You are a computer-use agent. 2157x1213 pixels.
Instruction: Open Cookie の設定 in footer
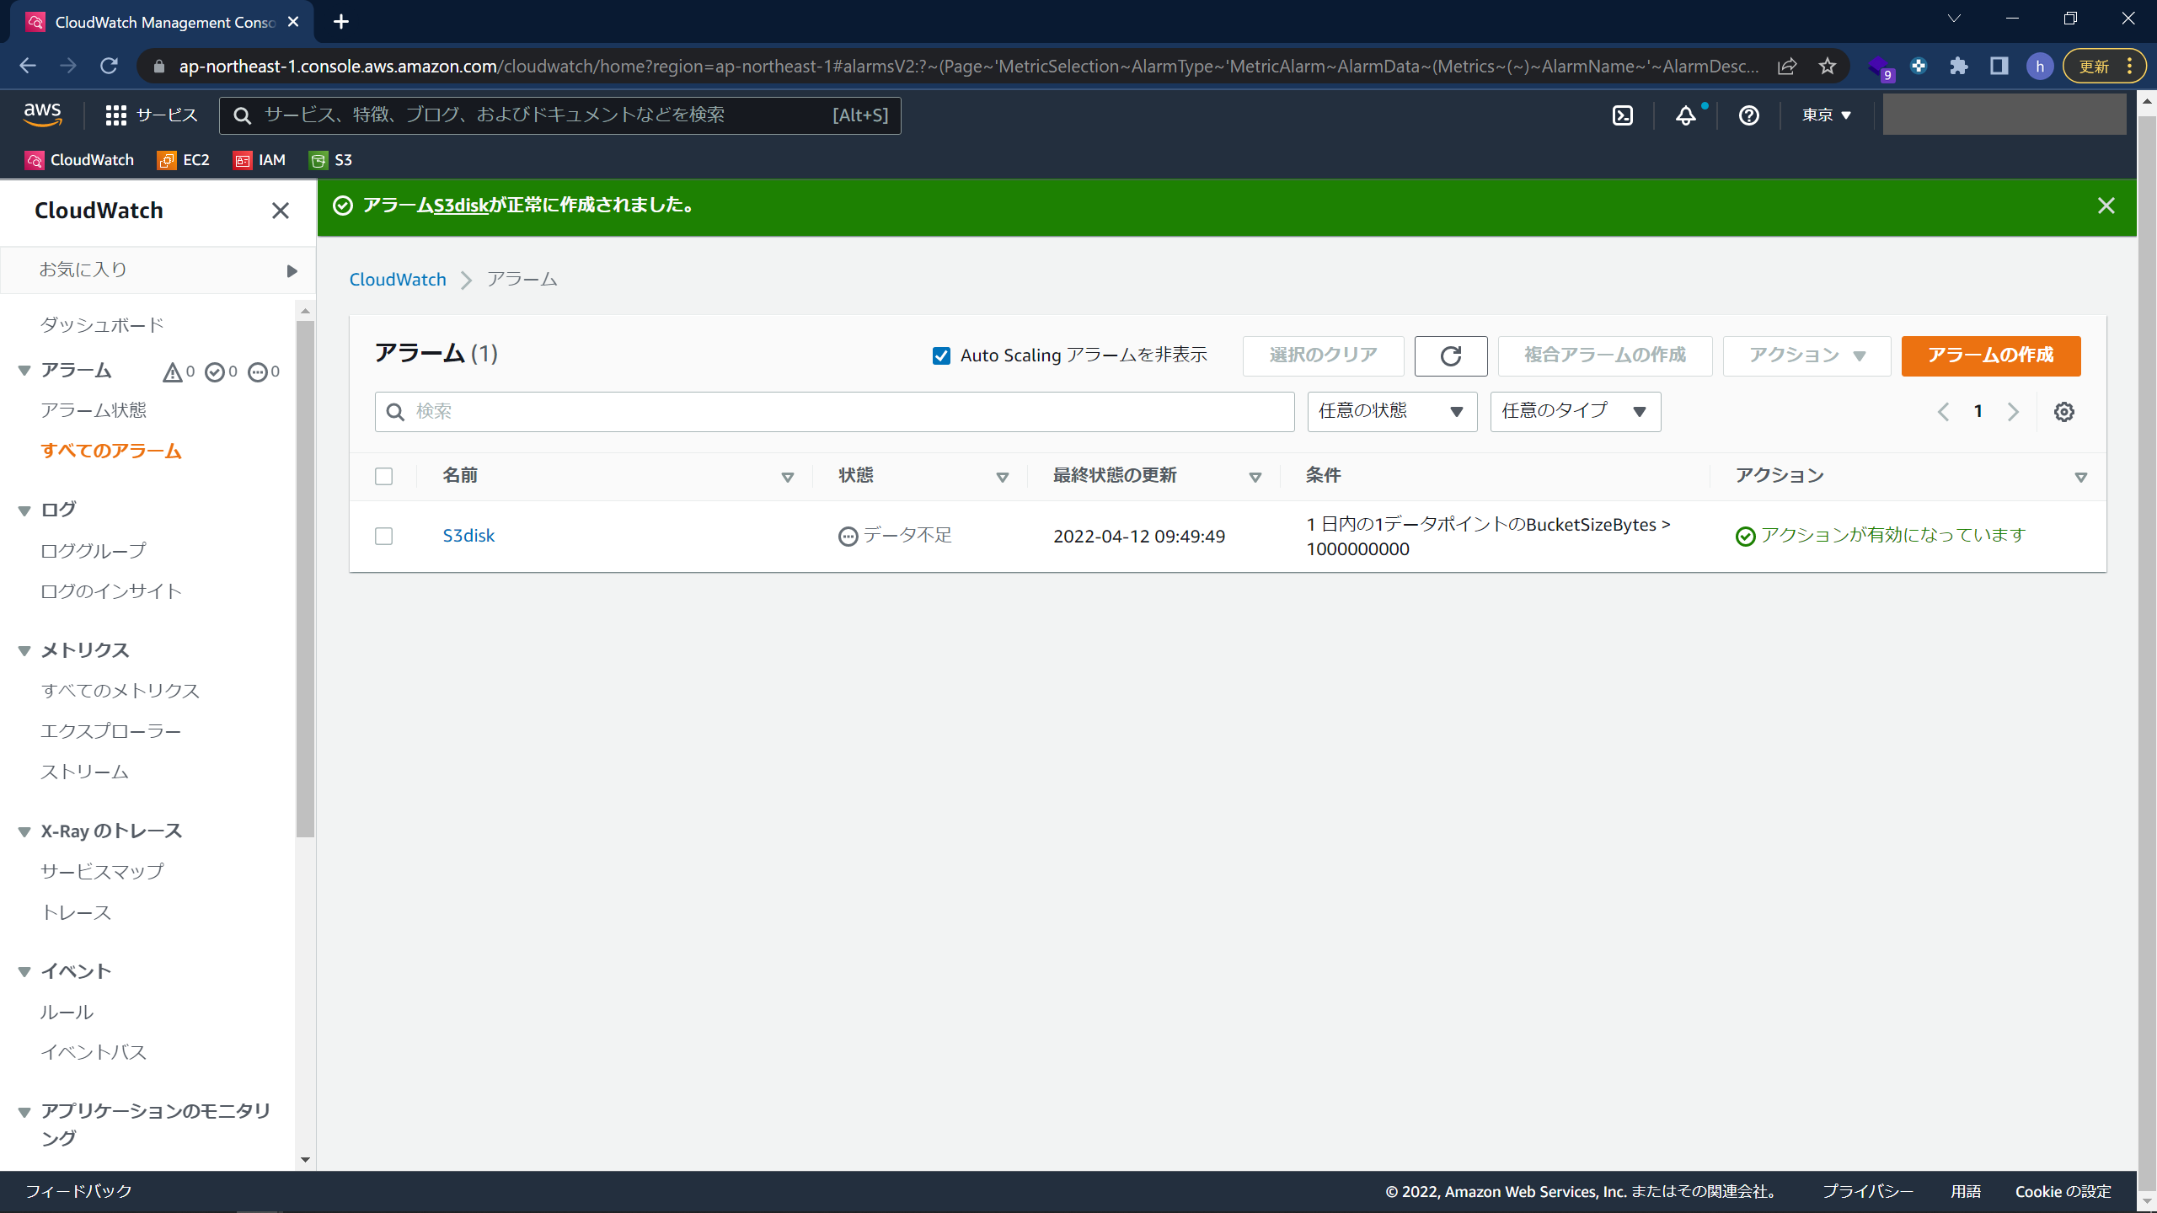pos(2063,1191)
